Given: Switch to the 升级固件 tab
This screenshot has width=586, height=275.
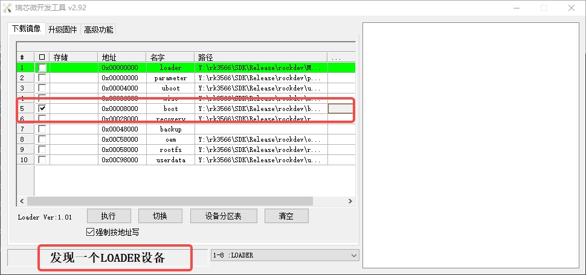Looking at the screenshot, I should tap(63, 30).
